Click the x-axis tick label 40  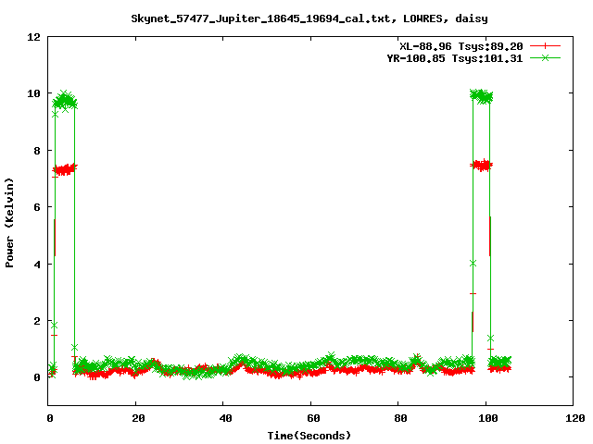tap(225, 418)
